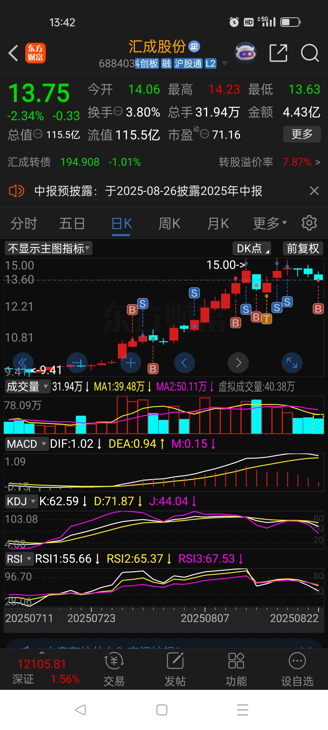Tap the 科创板 tag
Image resolution: width=328 pixels, height=730 pixels.
click(x=147, y=64)
